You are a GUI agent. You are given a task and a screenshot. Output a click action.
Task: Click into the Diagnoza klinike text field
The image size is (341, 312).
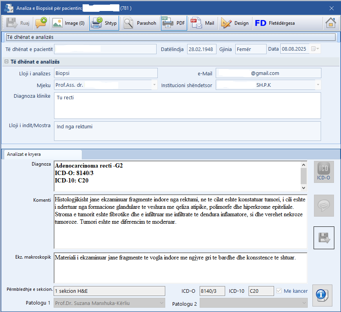pos(187,105)
